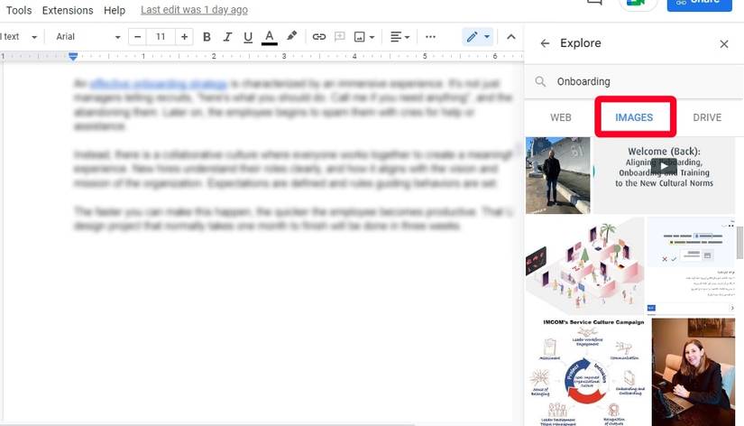Toggle italic formatting

click(x=227, y=37)
